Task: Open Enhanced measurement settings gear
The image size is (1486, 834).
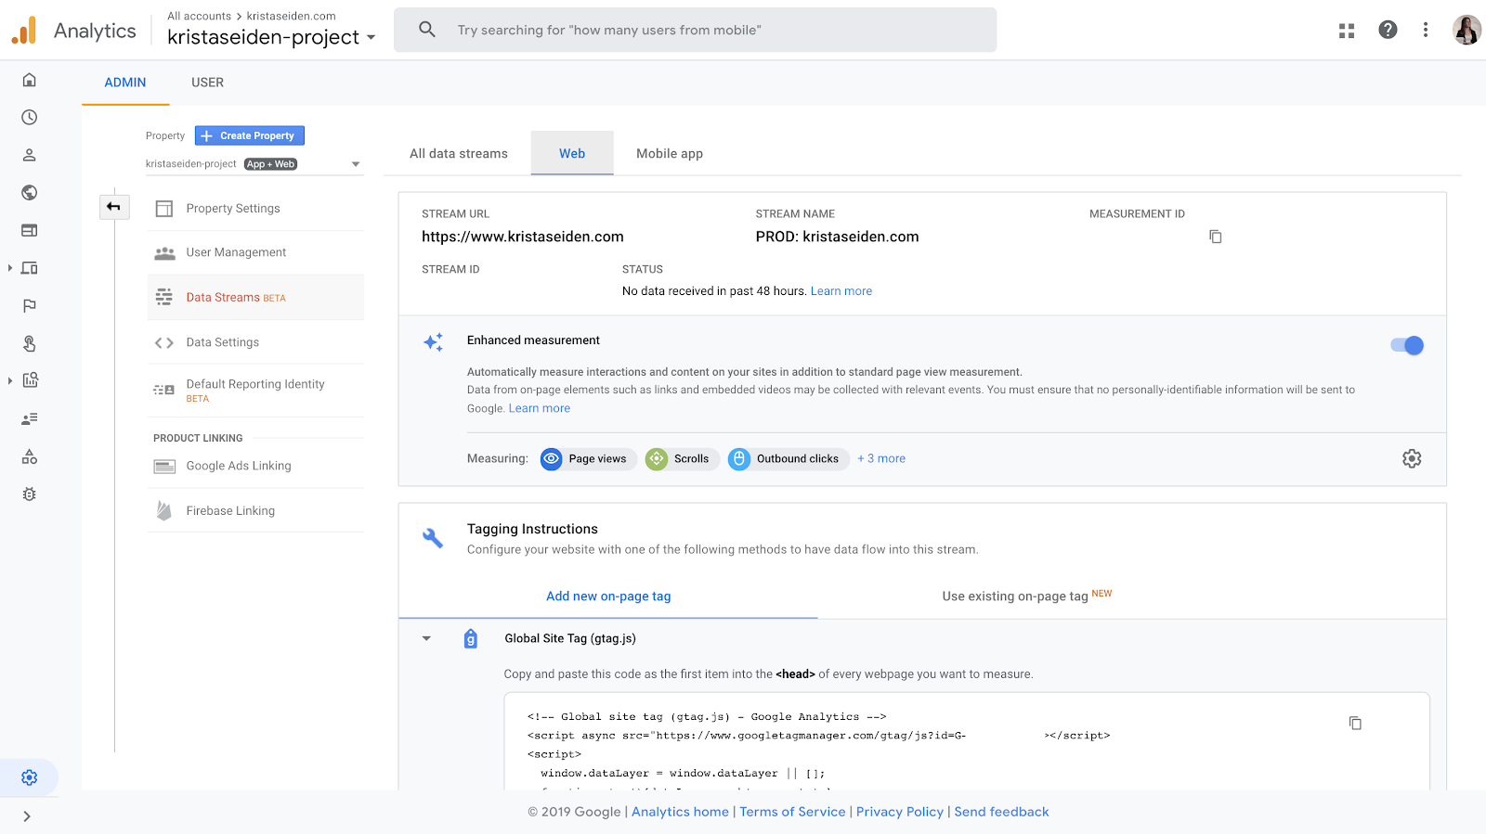Action: click(1412, 458)
